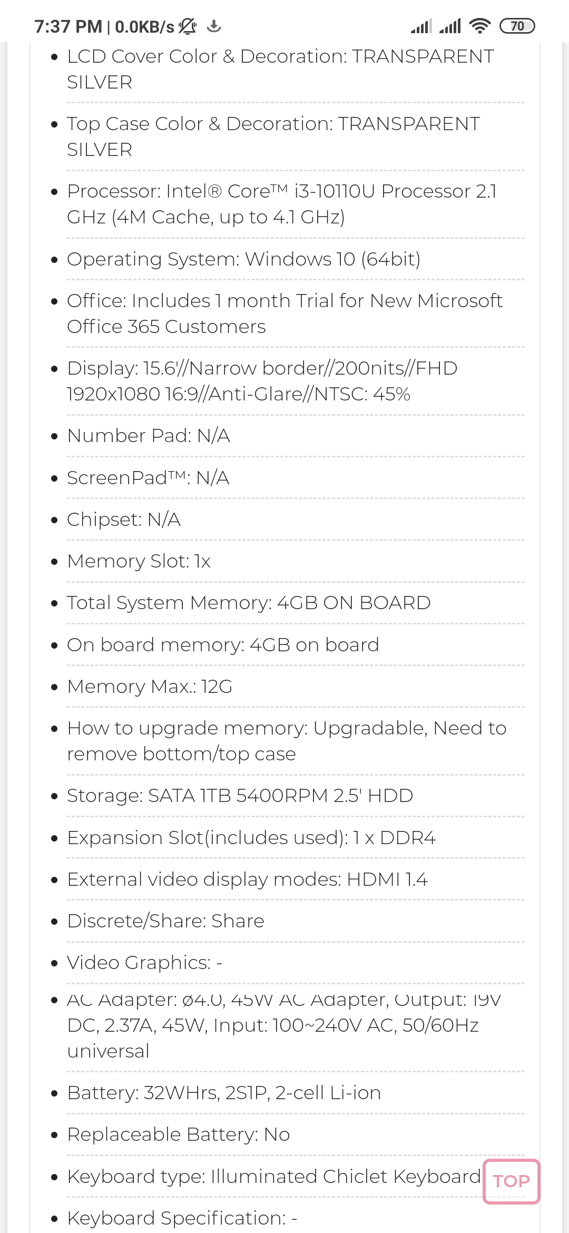Tap the Storage SATA 1TB HDD entry
The width and height of the screenshot is (569, 1233).
pyautogui.click(x=240, y=796)
